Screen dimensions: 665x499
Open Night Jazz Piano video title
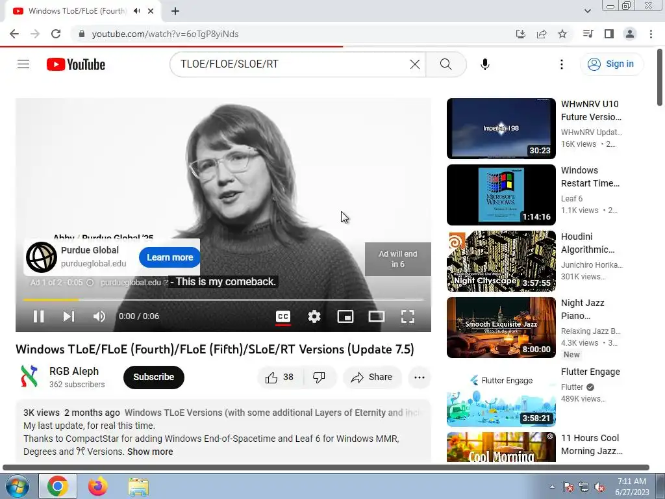click(x=583, y=309)
